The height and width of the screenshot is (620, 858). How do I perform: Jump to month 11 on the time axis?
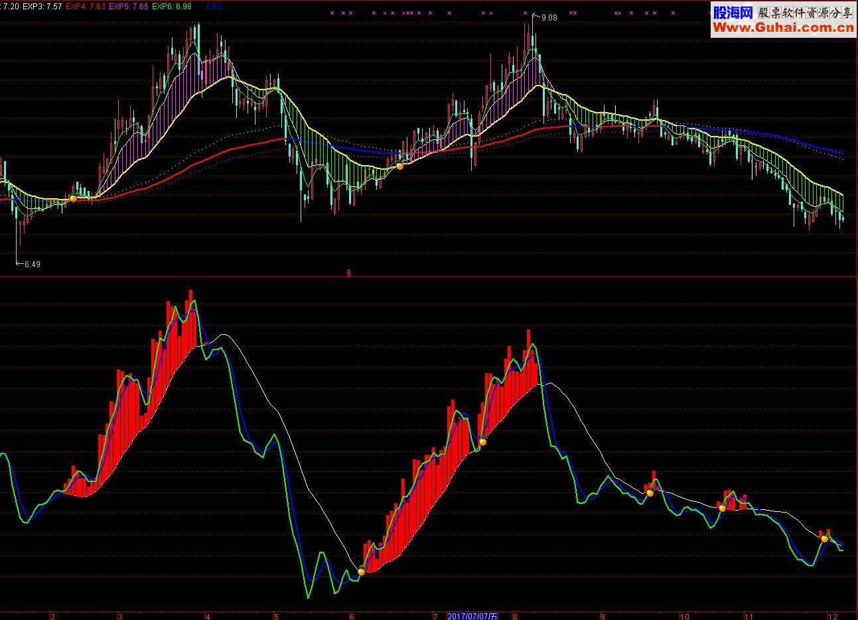click(749, 616)
